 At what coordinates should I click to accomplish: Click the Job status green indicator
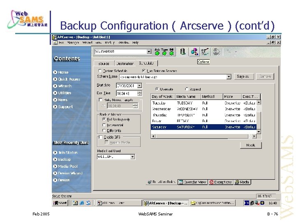157,53
